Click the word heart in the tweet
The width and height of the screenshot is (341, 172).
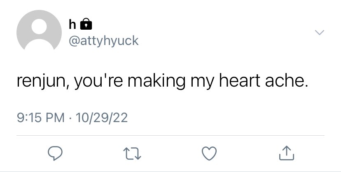coord(239,80)
